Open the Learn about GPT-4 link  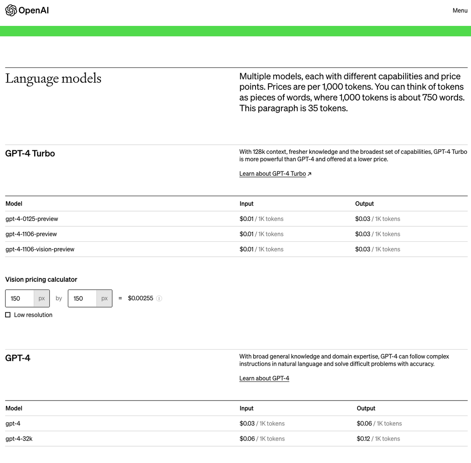264,378
